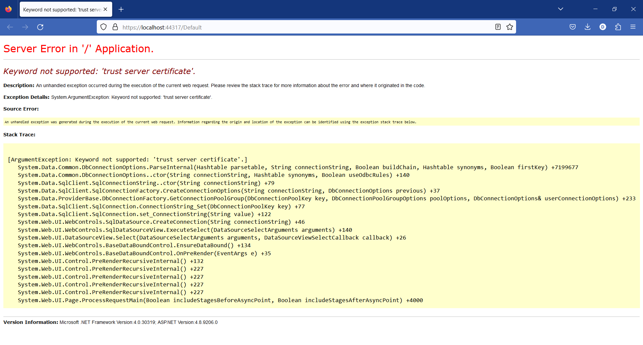Viewport: 643px width, 345px height.
Task: Click the SqlDataSourceView.ExecuteSelect stack line
Action: pyautogui.click(x=185, y=230)
